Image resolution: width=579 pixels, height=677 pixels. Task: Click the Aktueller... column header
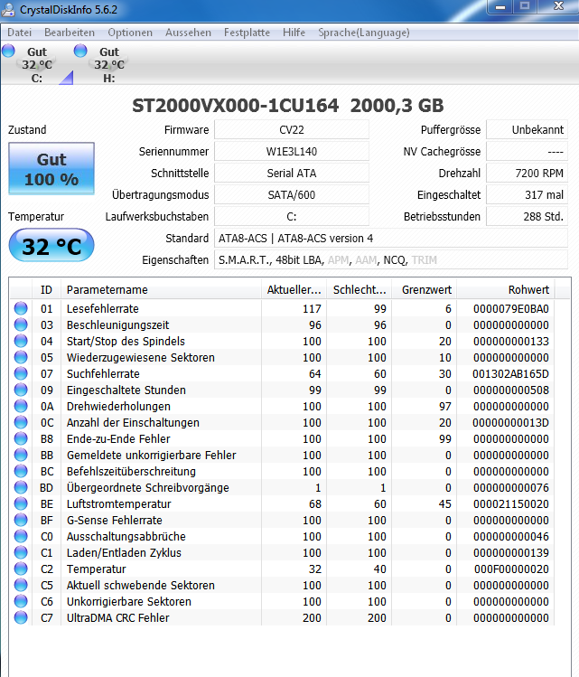coord(294,290)
